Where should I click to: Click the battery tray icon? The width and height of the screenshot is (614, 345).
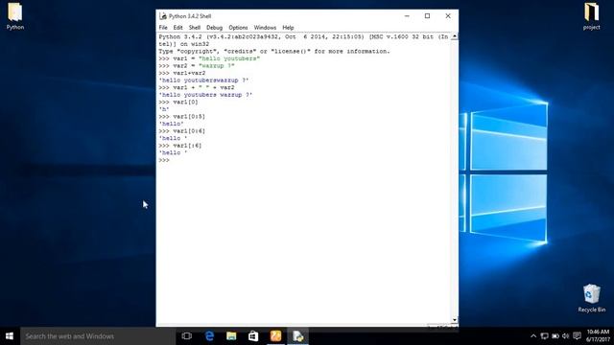point(555,336)
